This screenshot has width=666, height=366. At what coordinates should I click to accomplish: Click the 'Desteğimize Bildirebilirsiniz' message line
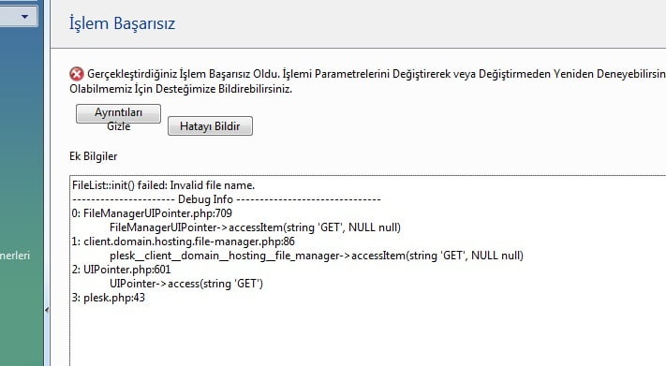tap(224, 89)
